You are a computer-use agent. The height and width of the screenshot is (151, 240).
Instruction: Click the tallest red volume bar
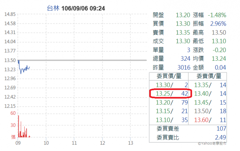19,126
